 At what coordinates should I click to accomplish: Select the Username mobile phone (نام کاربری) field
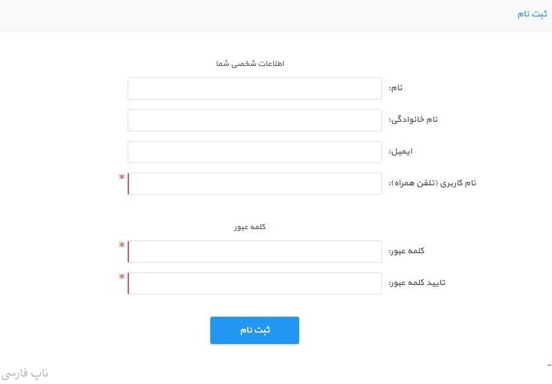[x=254, y=184]
